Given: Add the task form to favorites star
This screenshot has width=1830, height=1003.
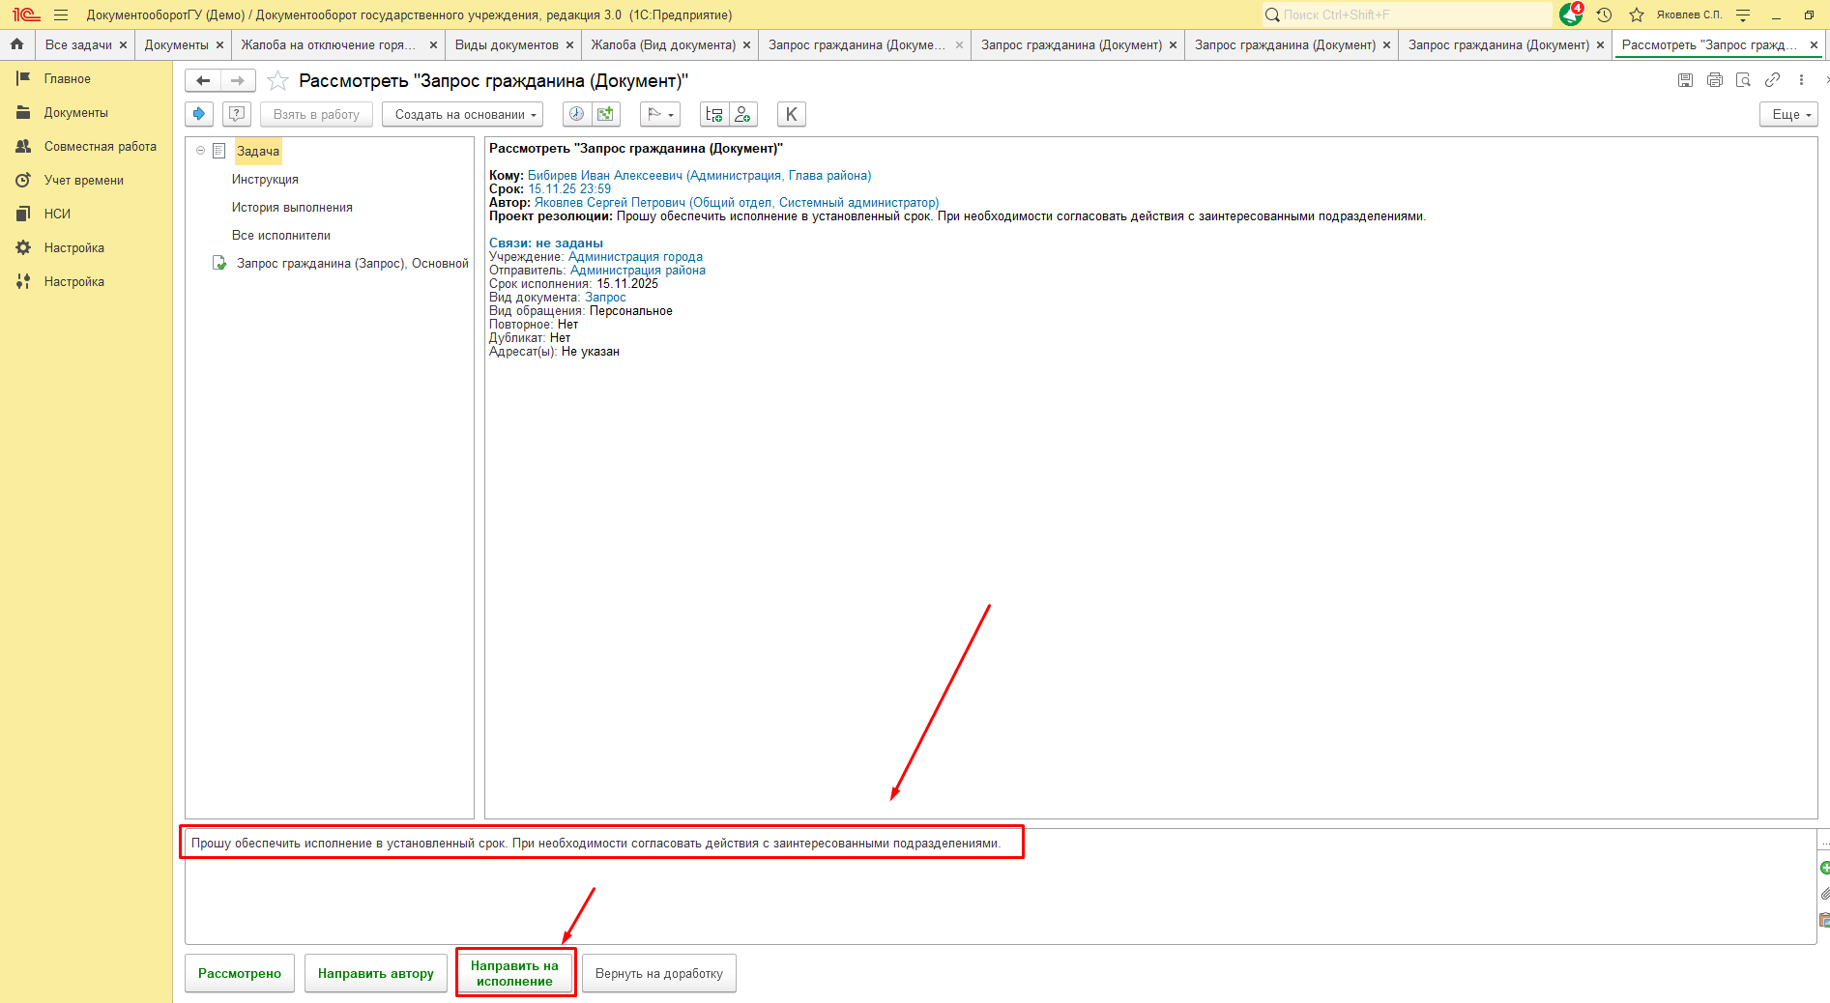Looking at the screenshot, I should coord(278,81).
